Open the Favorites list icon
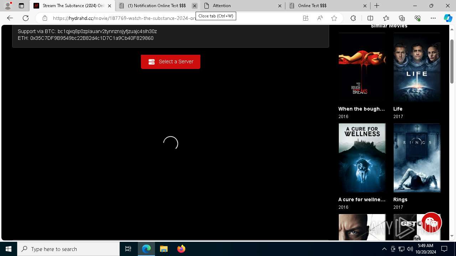Image resolution: width=456 pixels, height=256 pixels. tap(386, 18)
